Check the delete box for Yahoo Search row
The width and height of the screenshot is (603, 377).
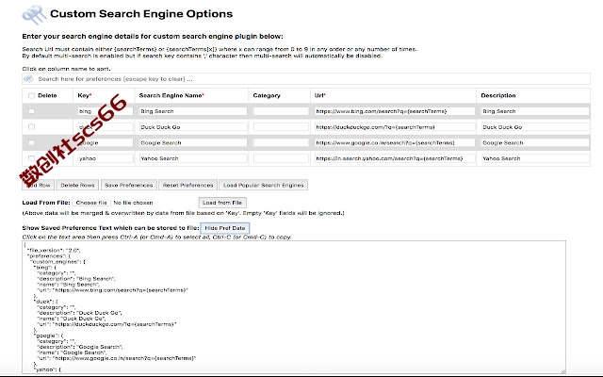[31, 158]
